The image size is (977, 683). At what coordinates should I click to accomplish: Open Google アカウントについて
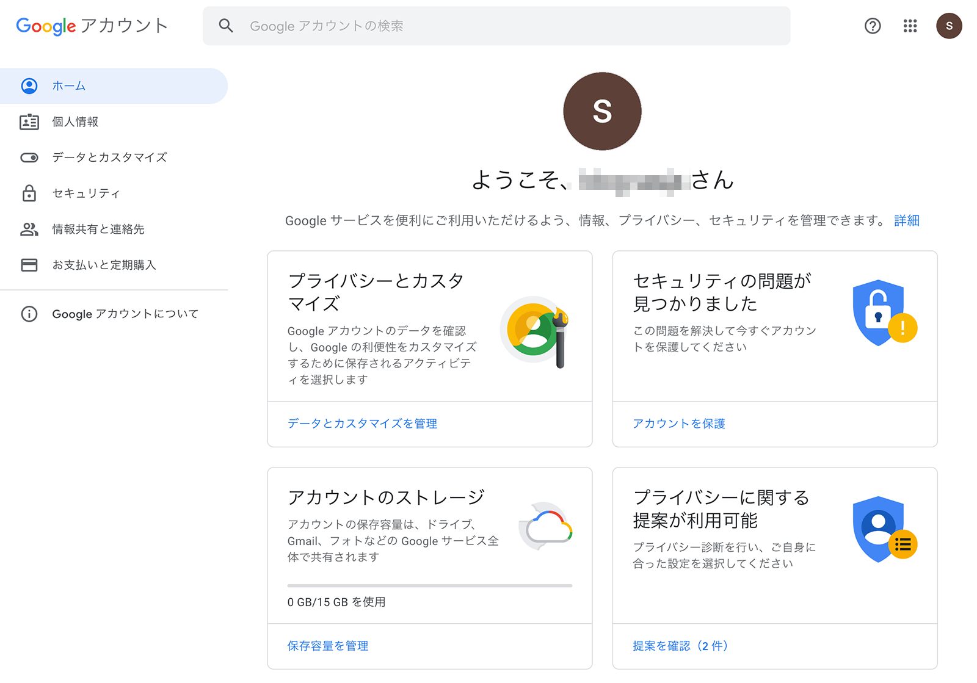click(x=114, y=314)
